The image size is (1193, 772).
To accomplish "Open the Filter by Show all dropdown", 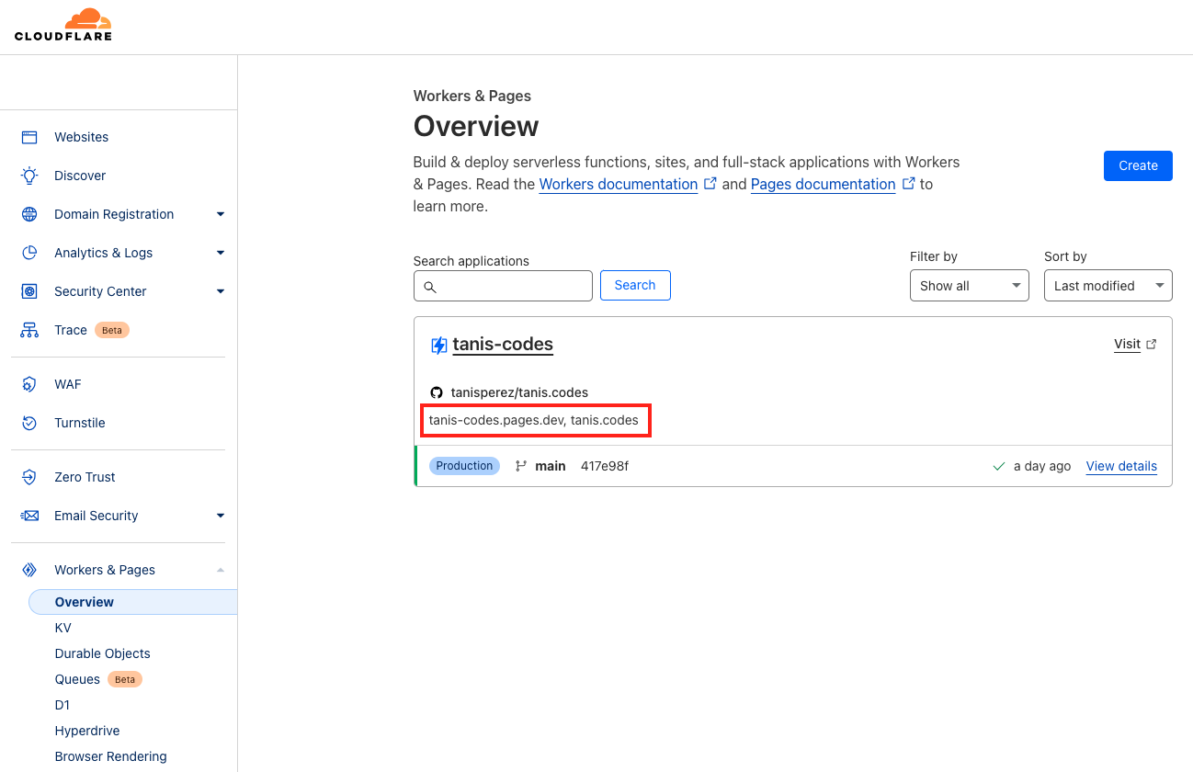I will point(969,286).
